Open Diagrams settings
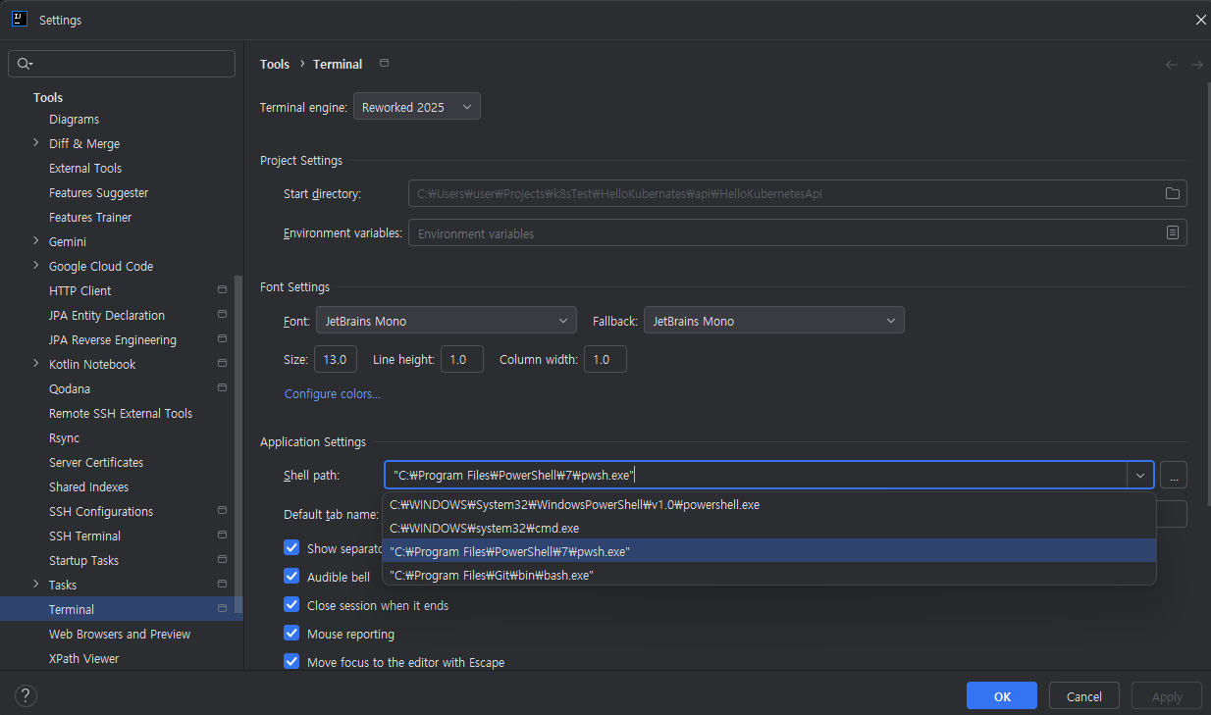Viewport: 1211px width, 715px height. pos(75,119)
